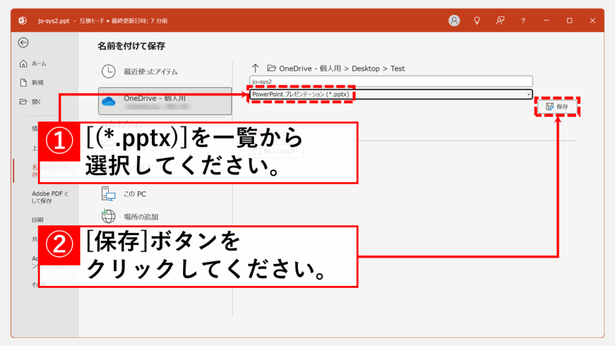This screenshot has width=615, height=346.
Task: Click the lightbulb ideas icon
Action: coord(477,20)
